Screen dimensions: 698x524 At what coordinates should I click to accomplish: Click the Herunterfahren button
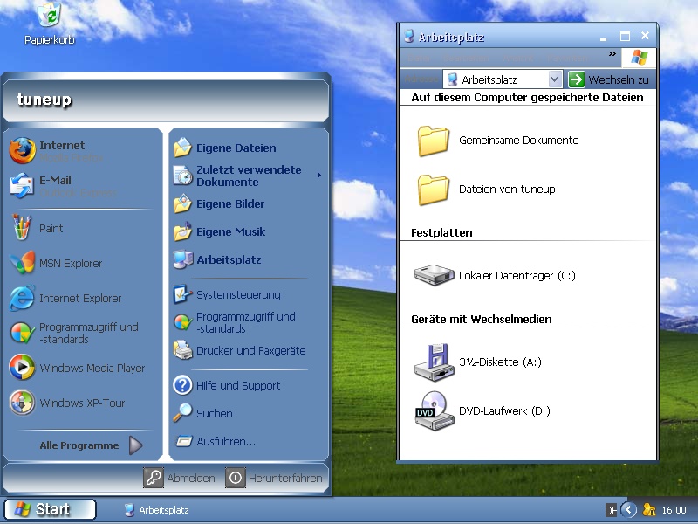coord(274,478)
